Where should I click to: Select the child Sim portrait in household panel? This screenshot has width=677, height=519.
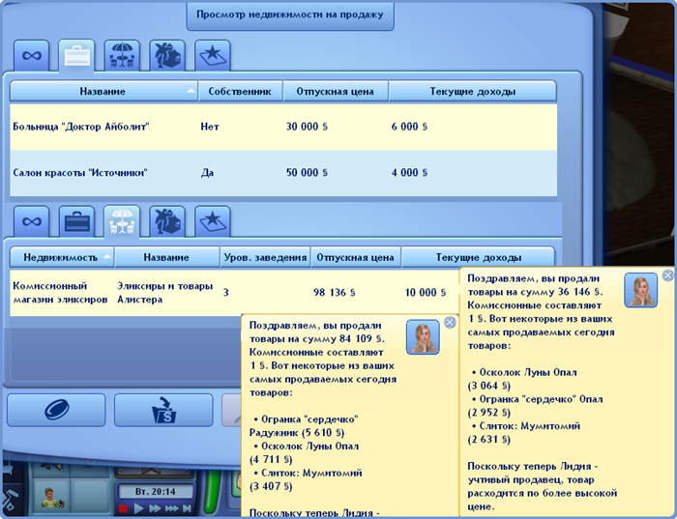(52, 497)
